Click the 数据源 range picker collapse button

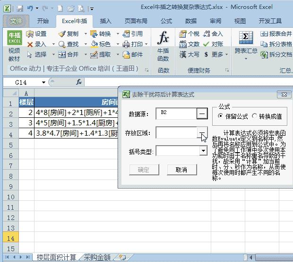pyautogui.click(x=202, y=113)
